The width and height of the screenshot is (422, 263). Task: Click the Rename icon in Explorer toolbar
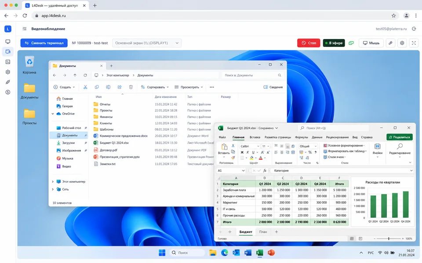point(108,87)
